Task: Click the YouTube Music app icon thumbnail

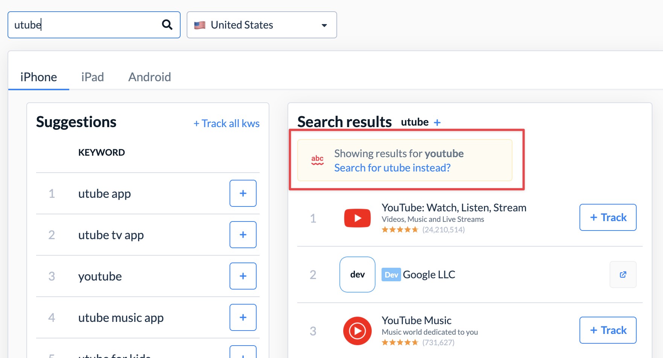Action: point(357,331)
